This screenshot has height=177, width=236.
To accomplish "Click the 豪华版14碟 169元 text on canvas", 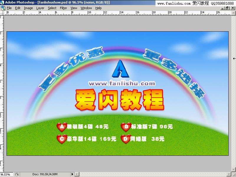I will point(92,139).
